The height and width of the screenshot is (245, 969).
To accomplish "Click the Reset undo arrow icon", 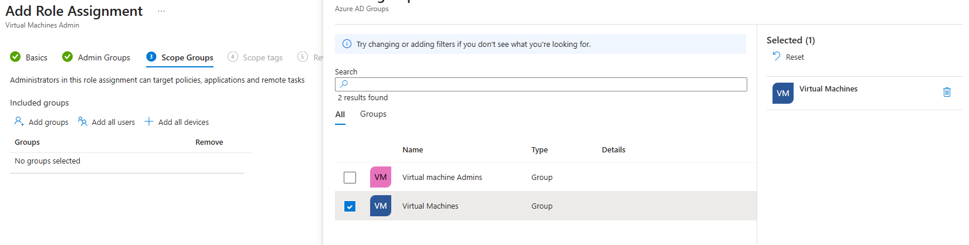I will (776, 56).
